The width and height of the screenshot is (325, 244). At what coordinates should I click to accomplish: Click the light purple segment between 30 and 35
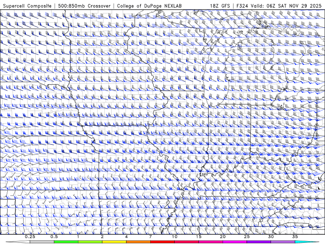(x=283, y=242)
